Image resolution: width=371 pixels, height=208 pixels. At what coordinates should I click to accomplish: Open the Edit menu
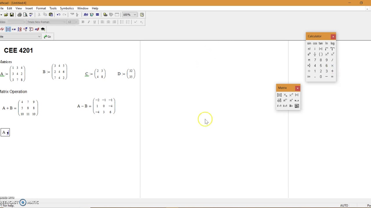click(10, 8)
